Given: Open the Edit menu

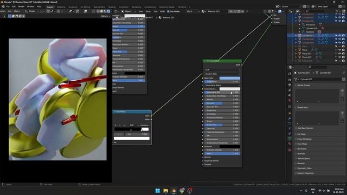Looking at the screenshot, I should tap(14, 6).
